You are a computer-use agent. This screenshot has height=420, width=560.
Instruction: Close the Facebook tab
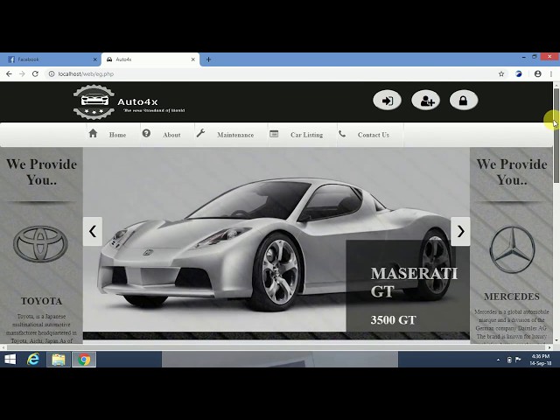(x=95, y=59)
